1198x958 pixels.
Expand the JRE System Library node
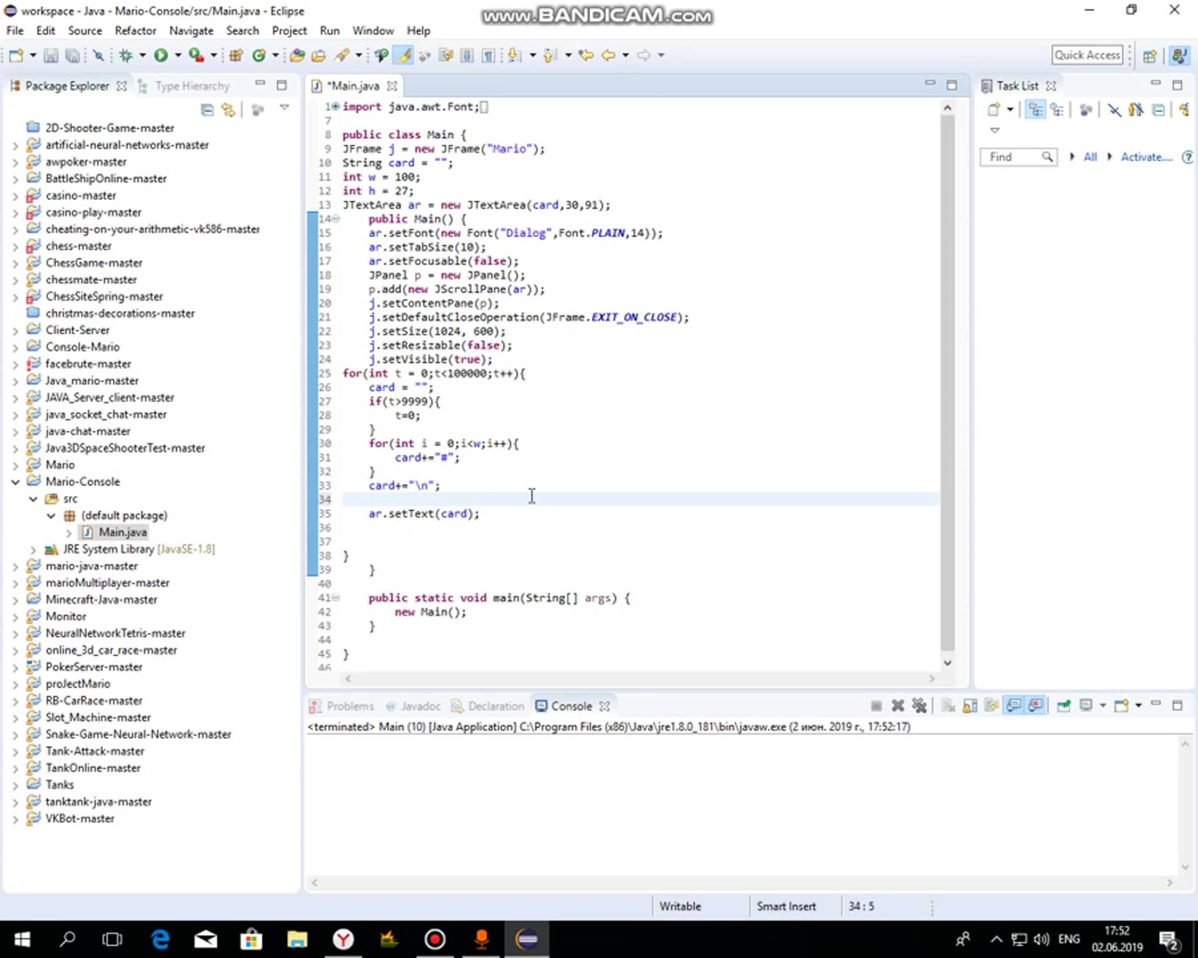33,549
